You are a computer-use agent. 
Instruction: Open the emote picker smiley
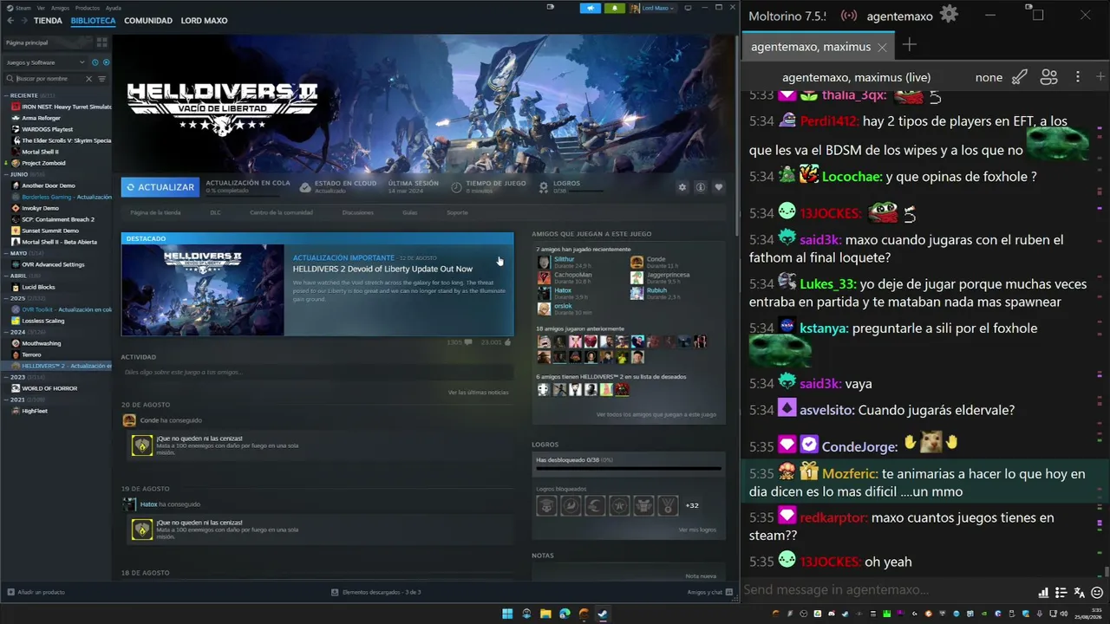[1095, 592]
